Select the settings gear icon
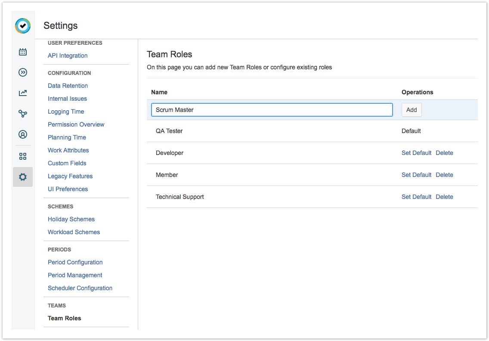The image size is (489, 341). click(x=23, y=177)
